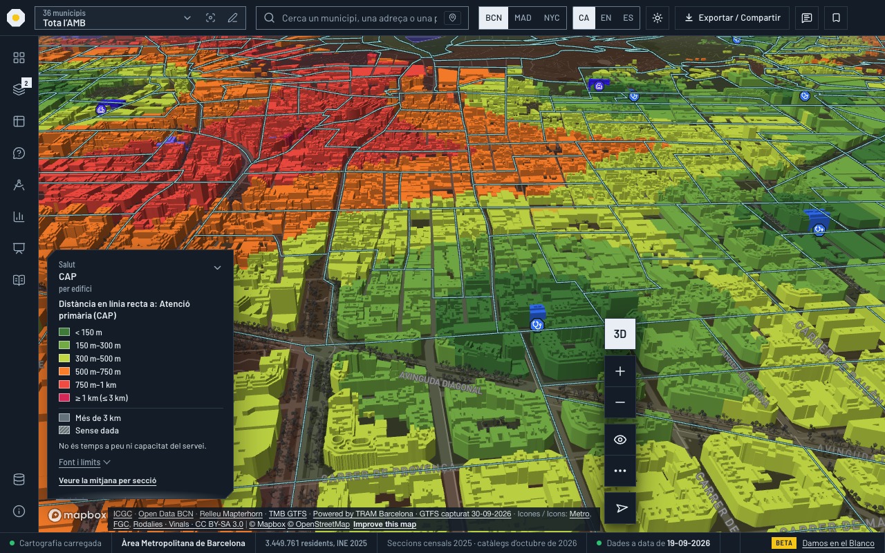Click the people network sidebar icon
This screenshot has width=885, height=553.
(x=19, y=185)
